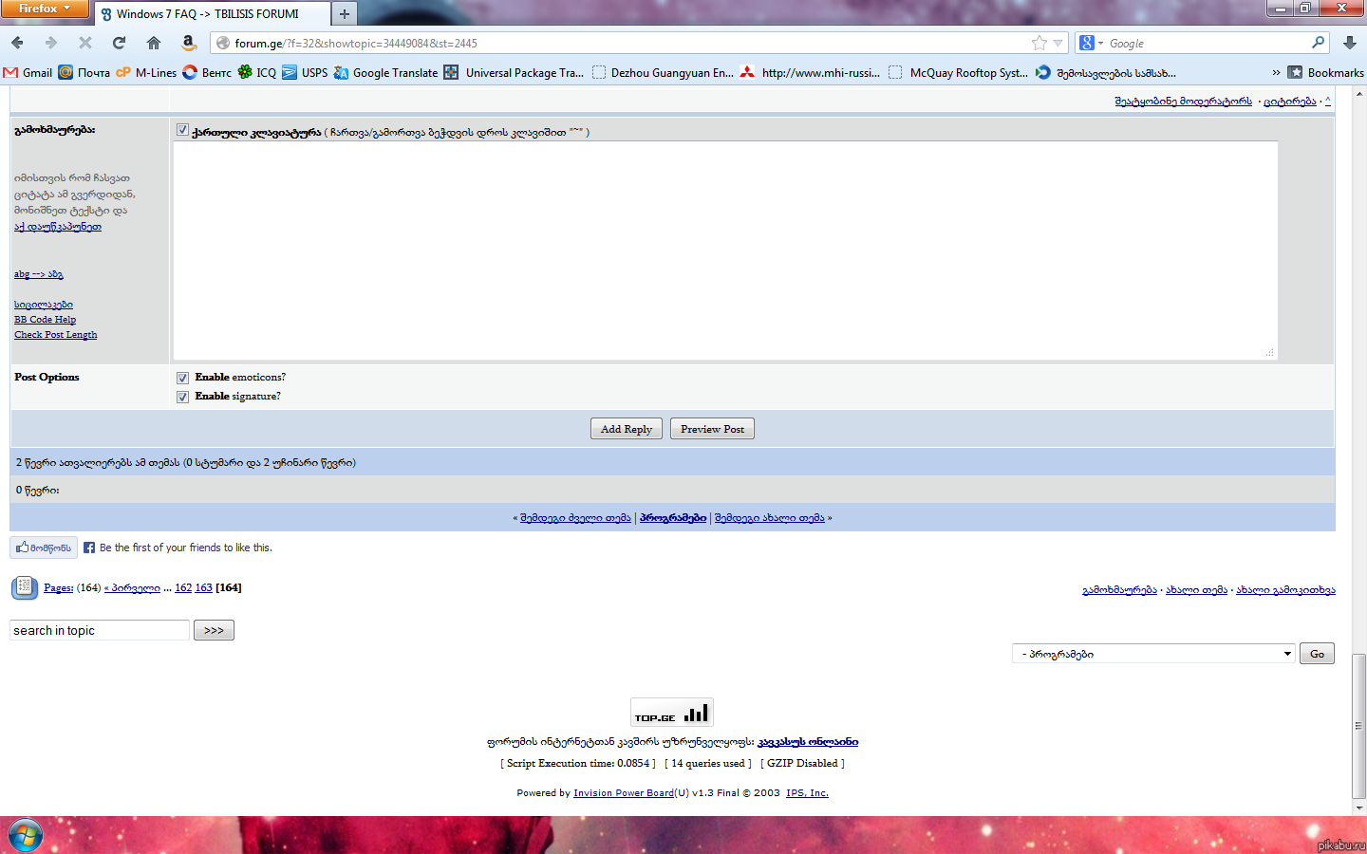Open the McQuay Rooftop Syst... bookmark
This screenshot has height=854, width=1367.
(958, 72)
